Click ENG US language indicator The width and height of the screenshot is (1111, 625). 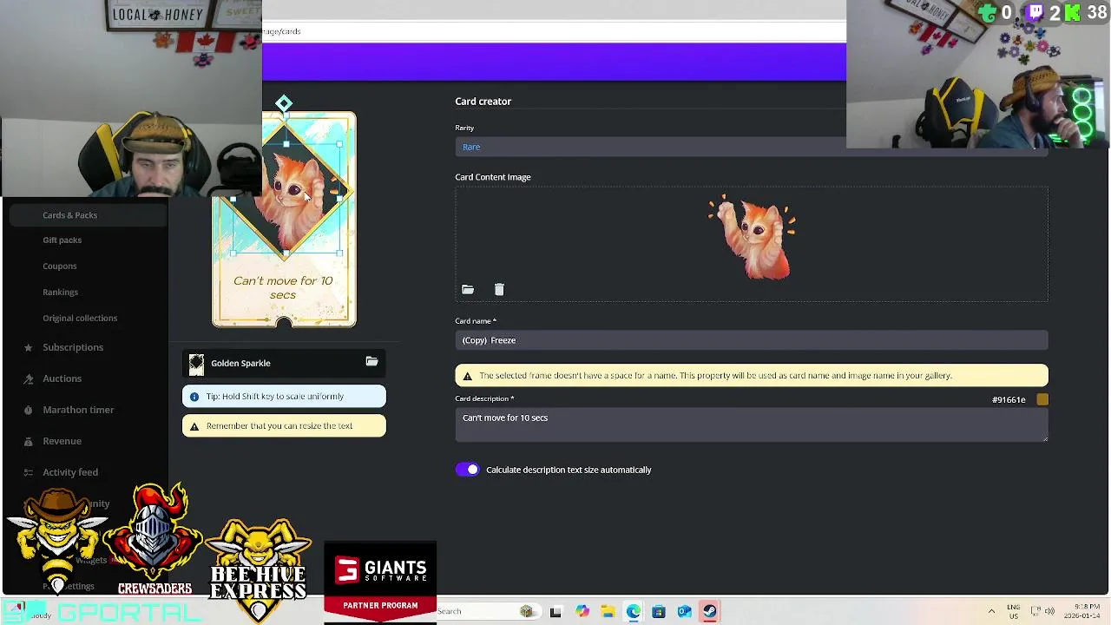coord(1013,611)
